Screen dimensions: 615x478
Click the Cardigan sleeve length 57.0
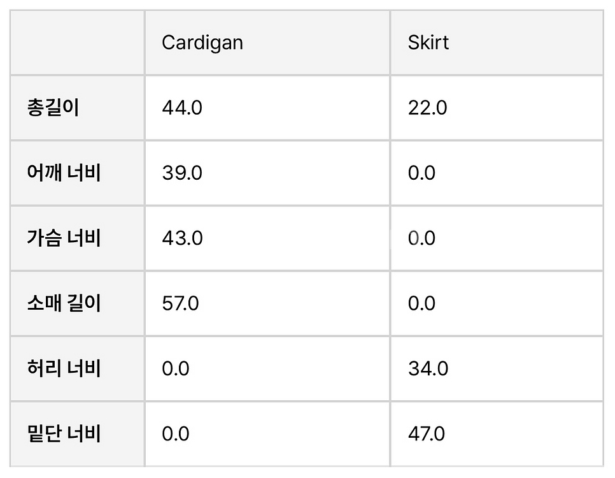coord(180,303)
